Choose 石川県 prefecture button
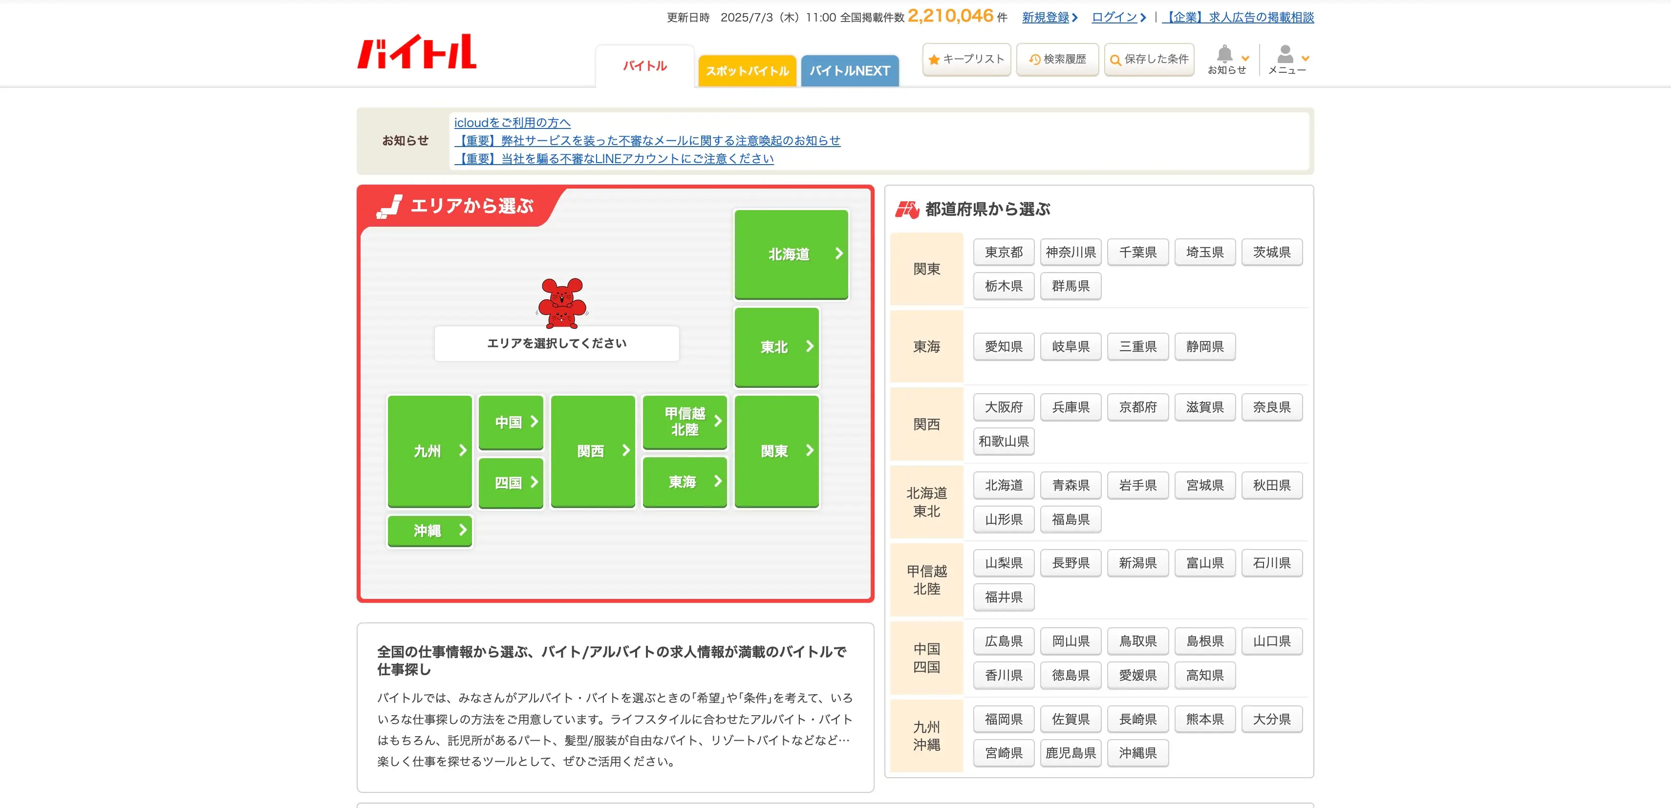 (x=1271, y=563)
